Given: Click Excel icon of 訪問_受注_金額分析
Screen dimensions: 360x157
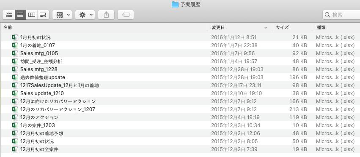Looking at the screenshot, I should click(15, 61).
